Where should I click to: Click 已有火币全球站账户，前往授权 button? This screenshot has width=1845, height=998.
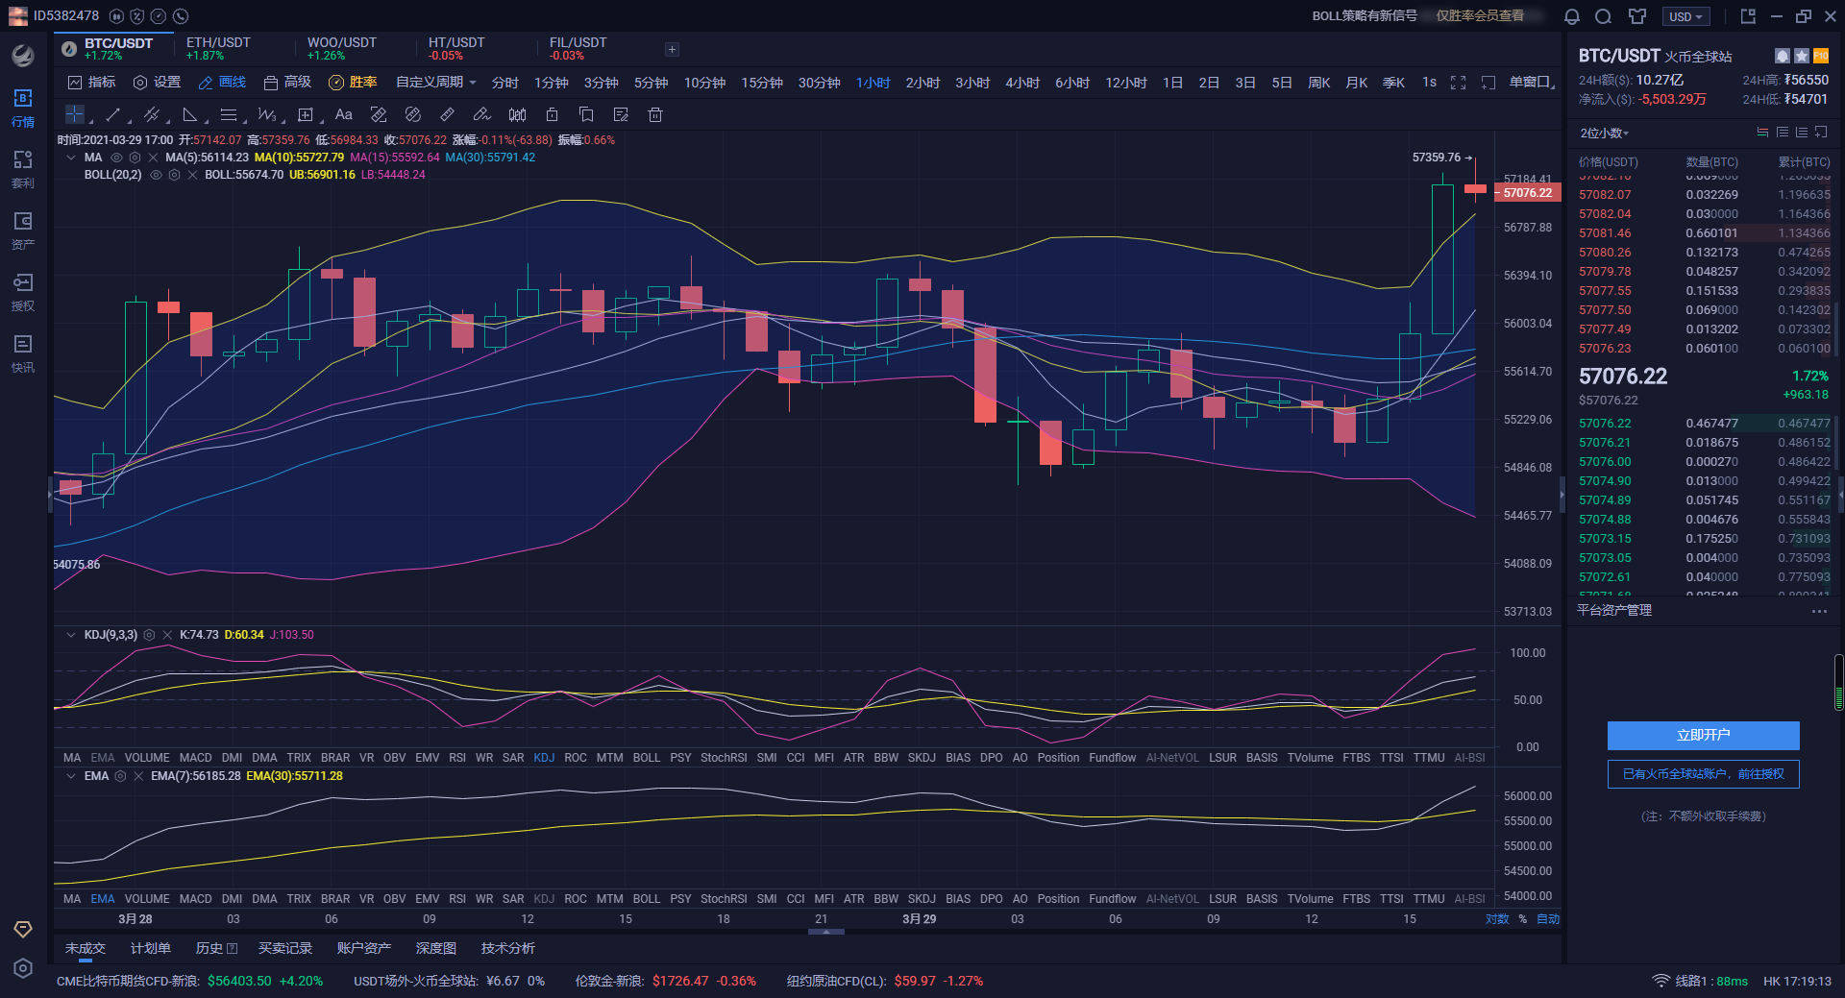click(x=1703, y=774)
